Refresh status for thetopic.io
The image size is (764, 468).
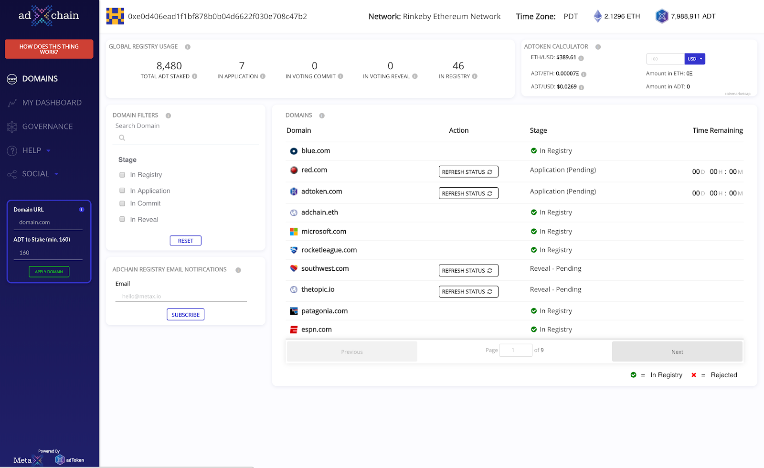click(x=468, y=292)
